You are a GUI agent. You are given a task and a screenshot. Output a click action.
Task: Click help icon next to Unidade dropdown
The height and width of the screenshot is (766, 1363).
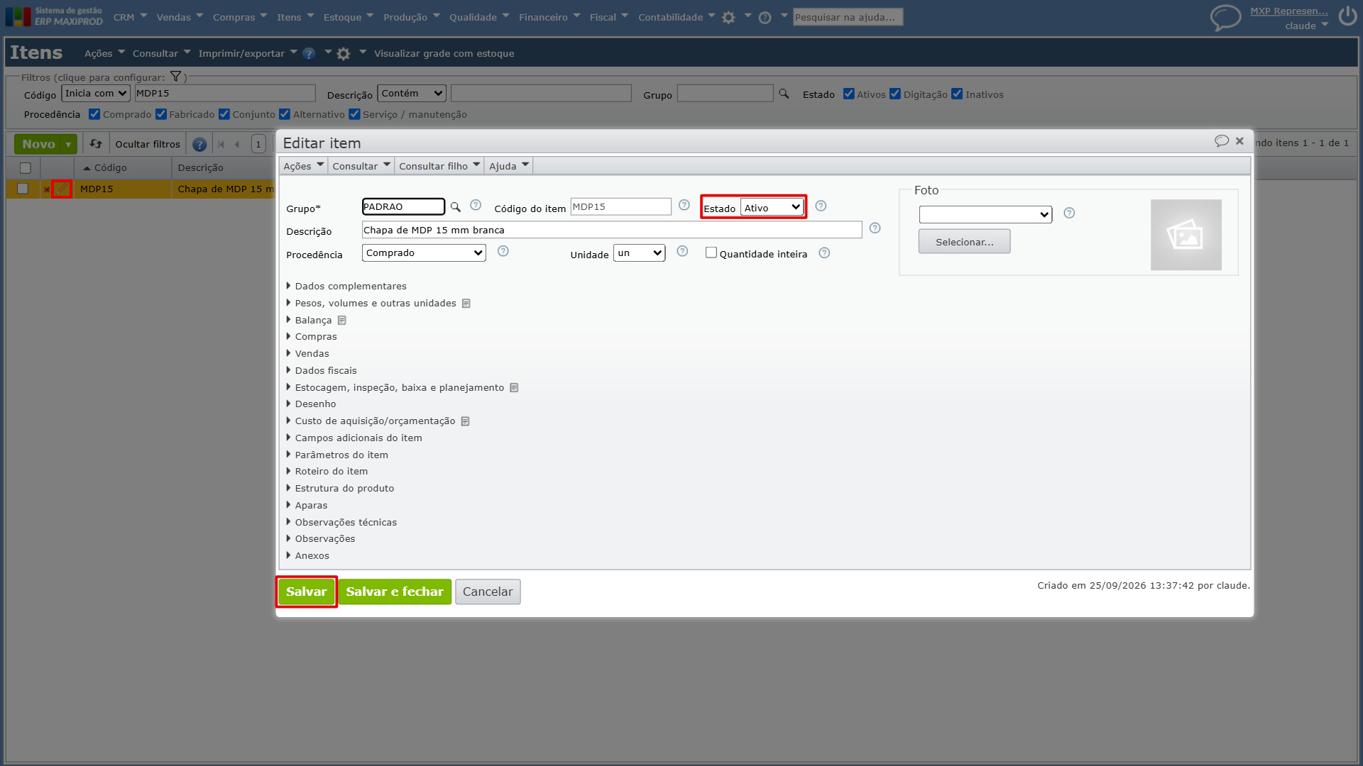coord(682,251)
